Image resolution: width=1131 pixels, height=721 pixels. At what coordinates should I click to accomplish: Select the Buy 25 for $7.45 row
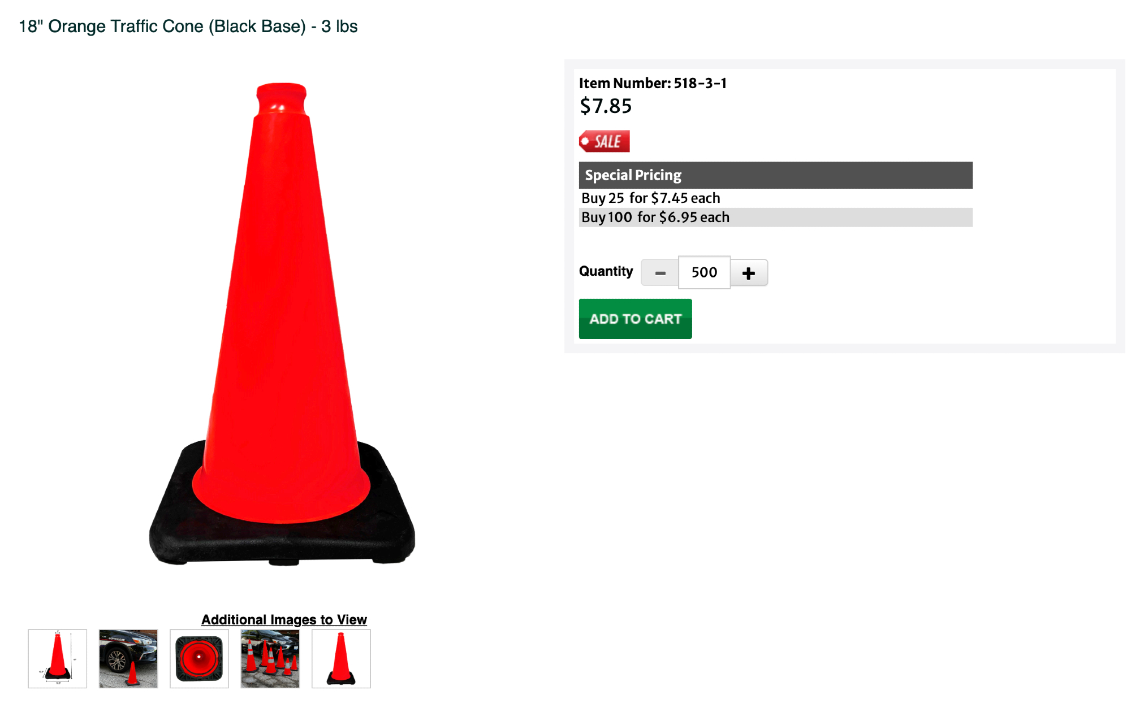pyautogui.click(x=775, y=198)
